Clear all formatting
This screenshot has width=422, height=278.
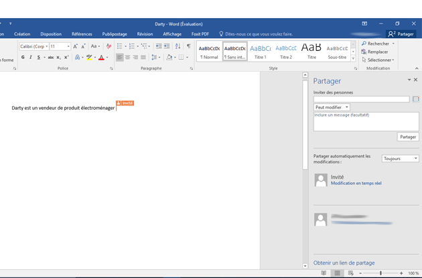[109, 46]
